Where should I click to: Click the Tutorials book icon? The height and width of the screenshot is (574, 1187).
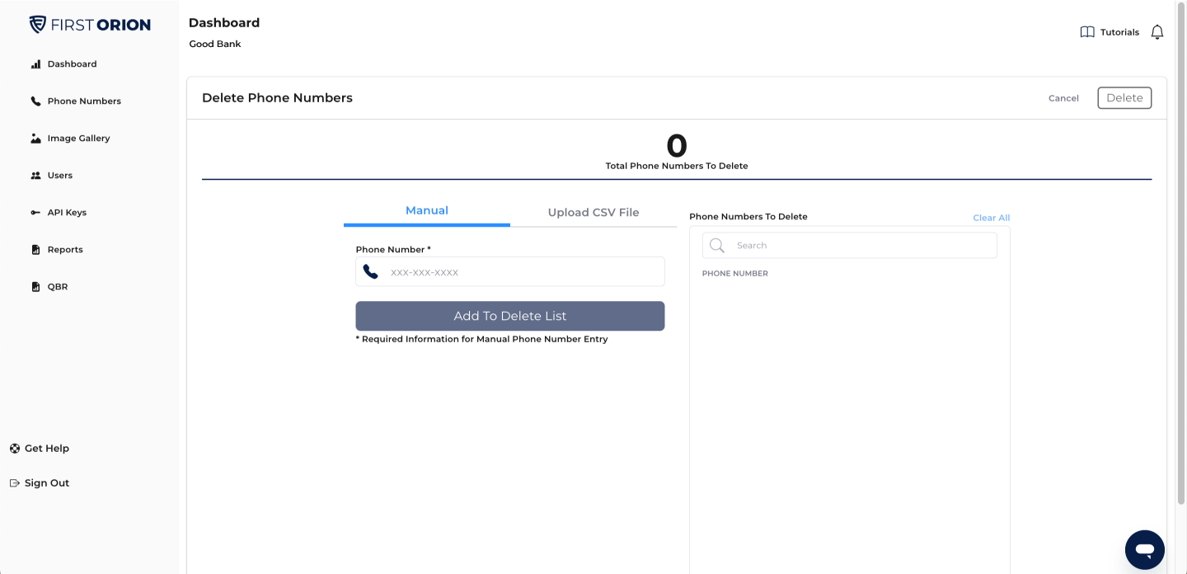coord(1087,32)
